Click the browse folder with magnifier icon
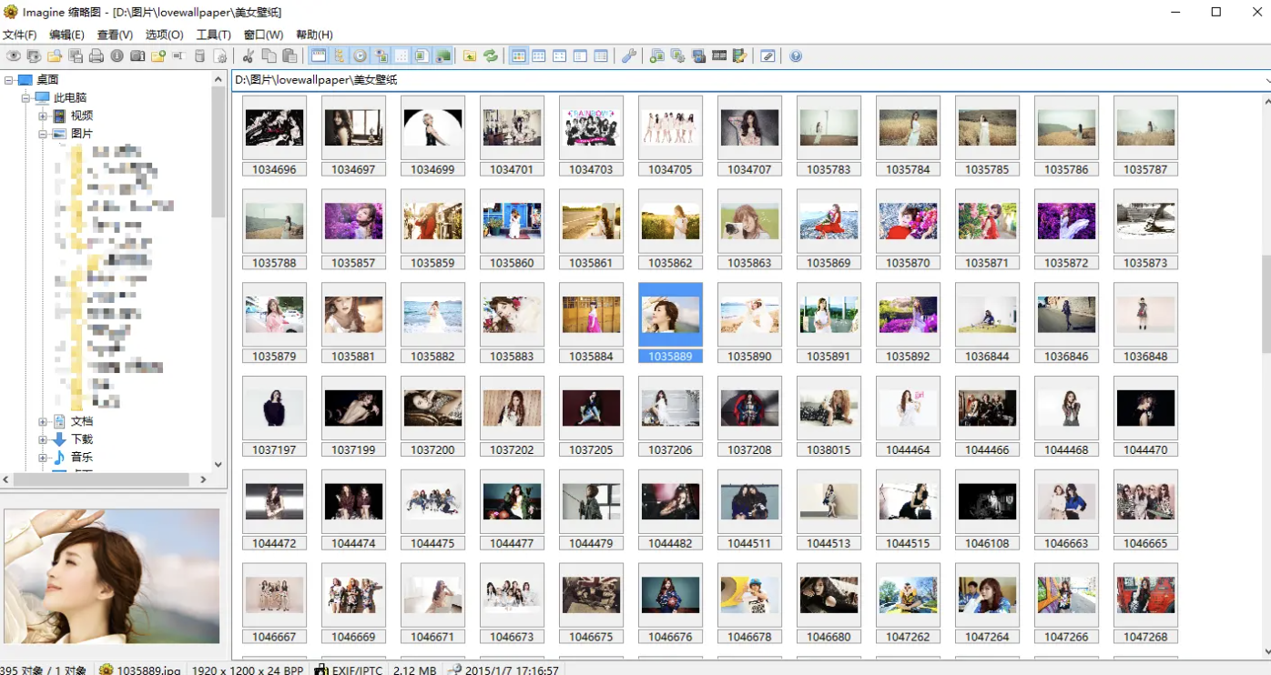Viewport: 1271px width, 675px height. pos(55,56)
